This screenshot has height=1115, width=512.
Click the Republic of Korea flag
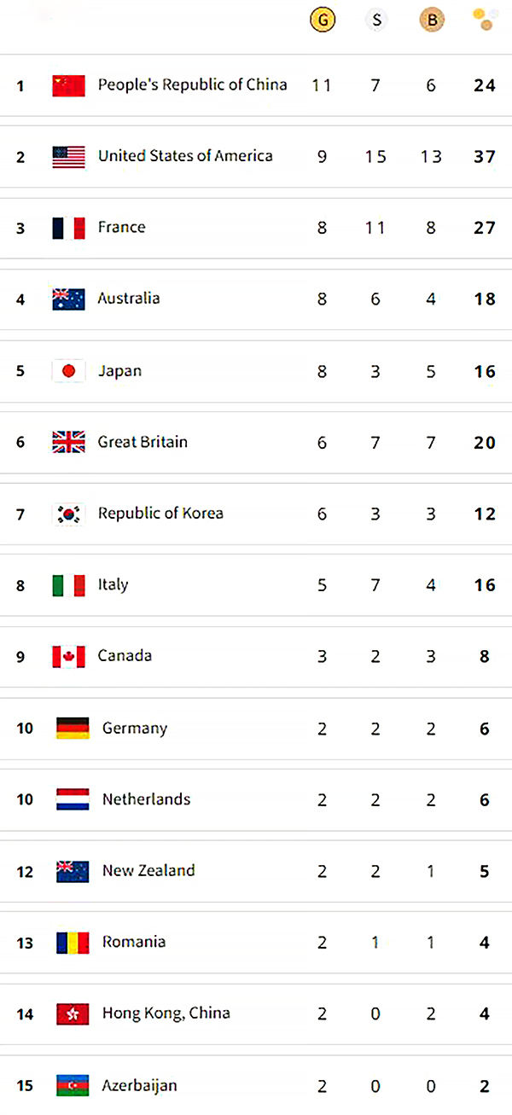tap(68, 514)
